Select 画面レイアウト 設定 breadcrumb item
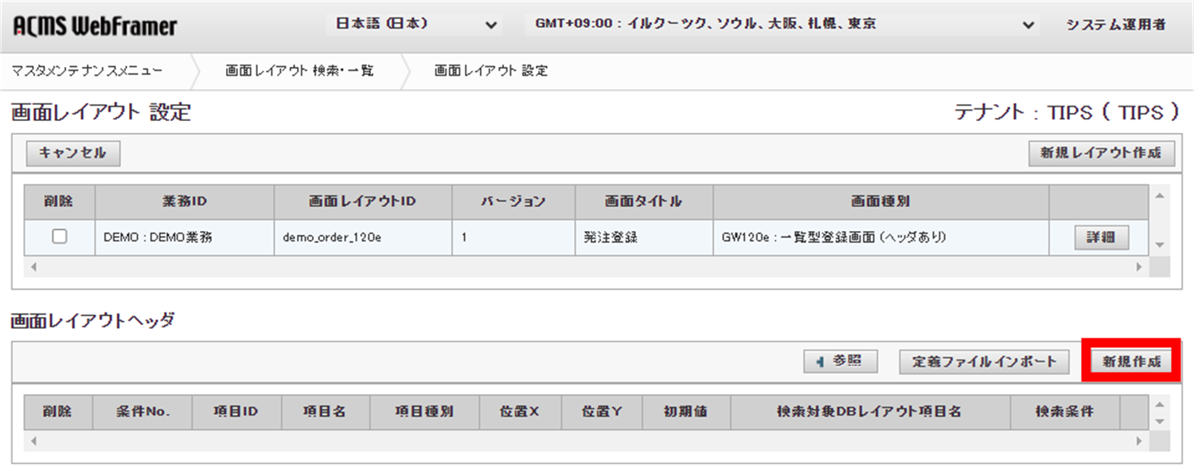The height and width of the screenshot is (469, 1194). click(491, 71)
